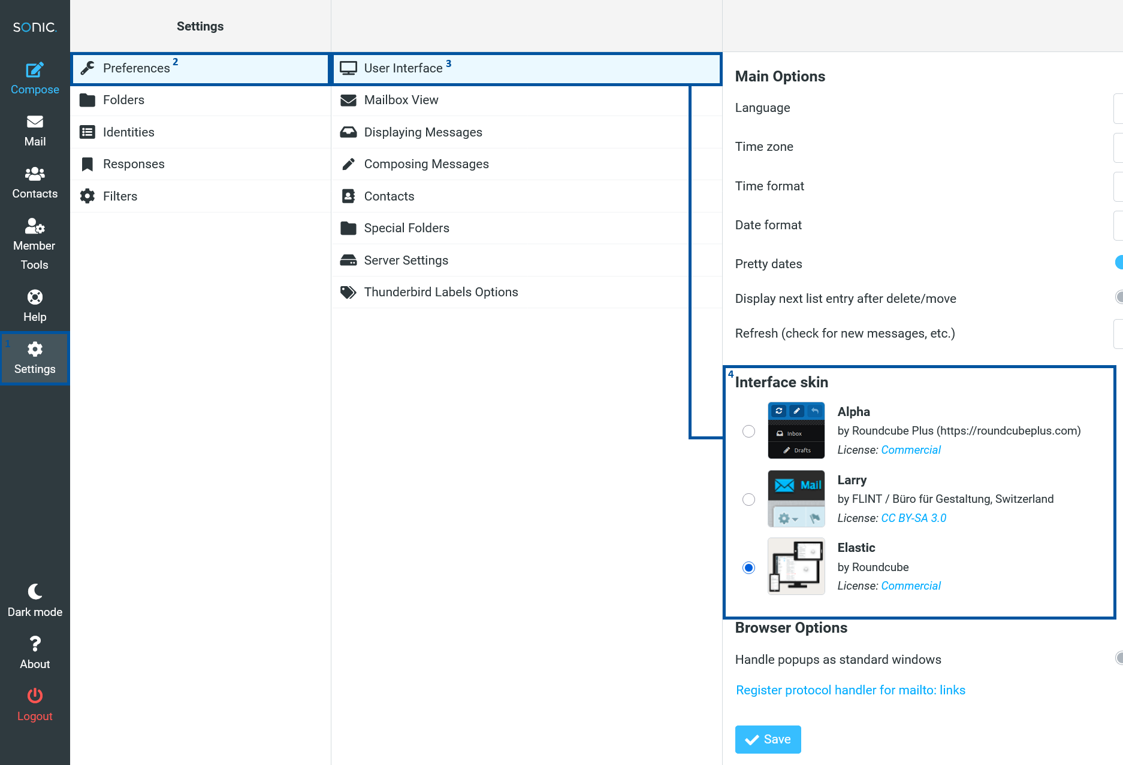1123x765 pixels.
Task: Click the Thunderbird Labels tags icon
Action: pos(348,292)
